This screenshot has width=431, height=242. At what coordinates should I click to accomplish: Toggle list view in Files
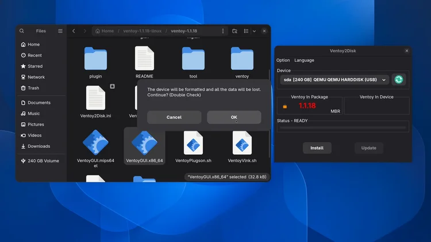pyautogui.click(x=246, y=31)
